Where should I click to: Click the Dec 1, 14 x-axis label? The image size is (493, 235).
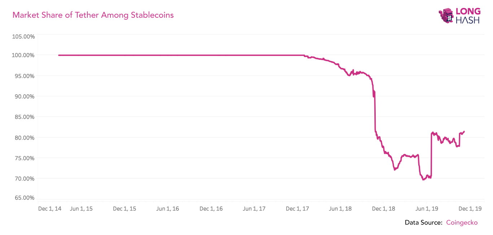(49, 209)
